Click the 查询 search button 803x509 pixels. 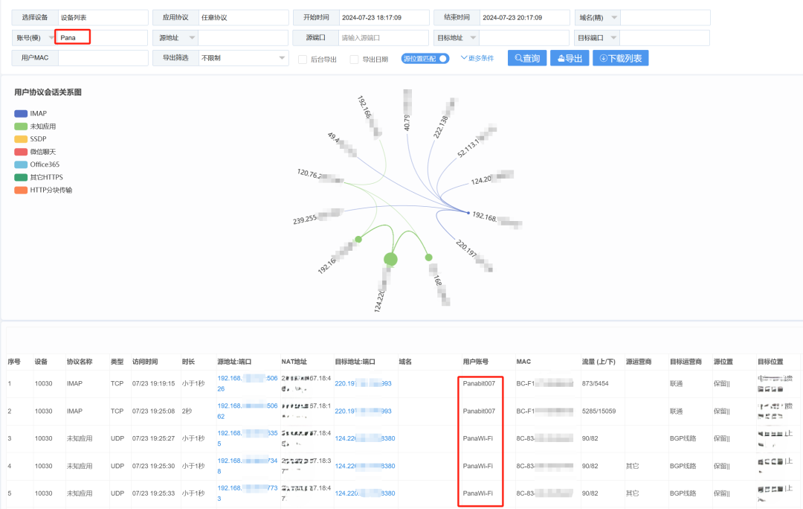[x=527, y=59]
